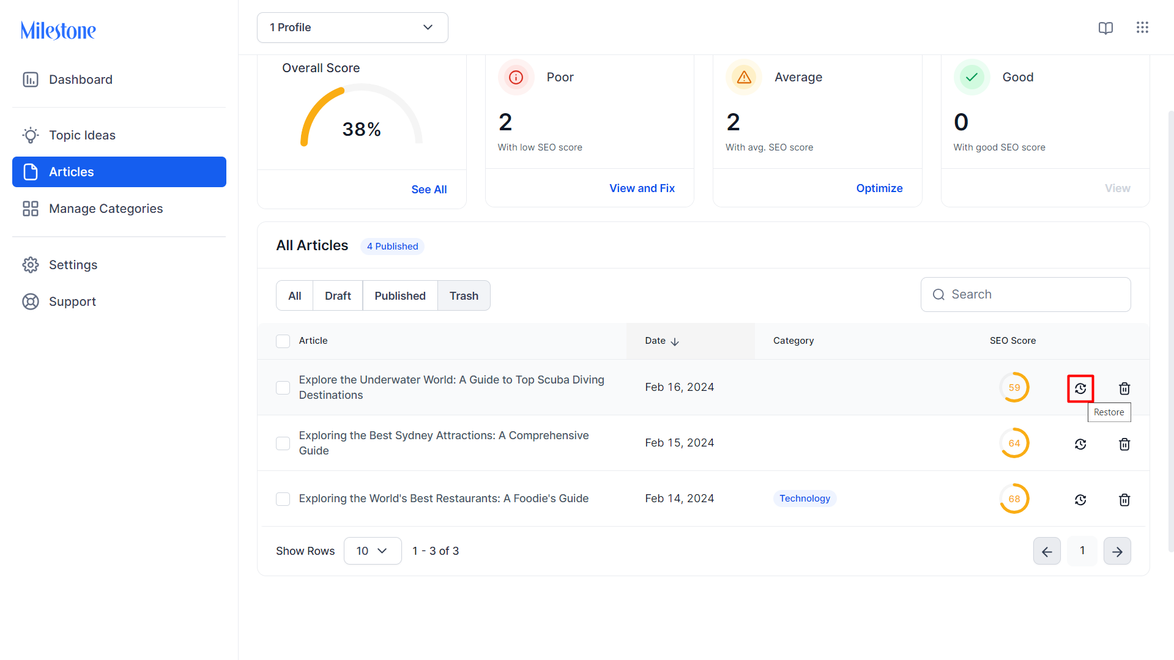The width and height of the screenshot is (1174, 660).
Task: Click the search magnifier icon
Action: click(938, 295)
